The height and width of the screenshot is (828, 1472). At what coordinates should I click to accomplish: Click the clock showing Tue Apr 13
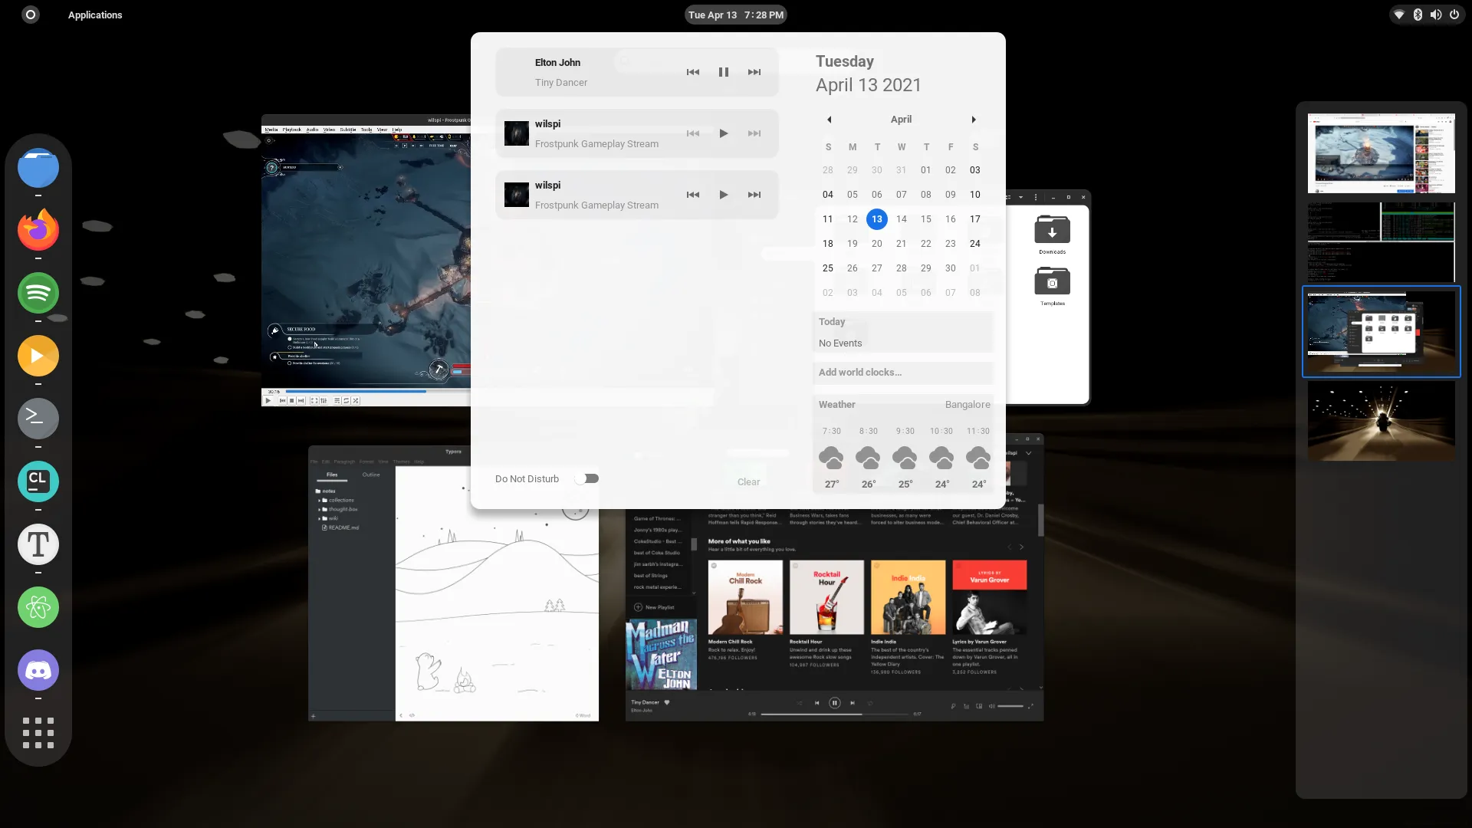point(736,15)
